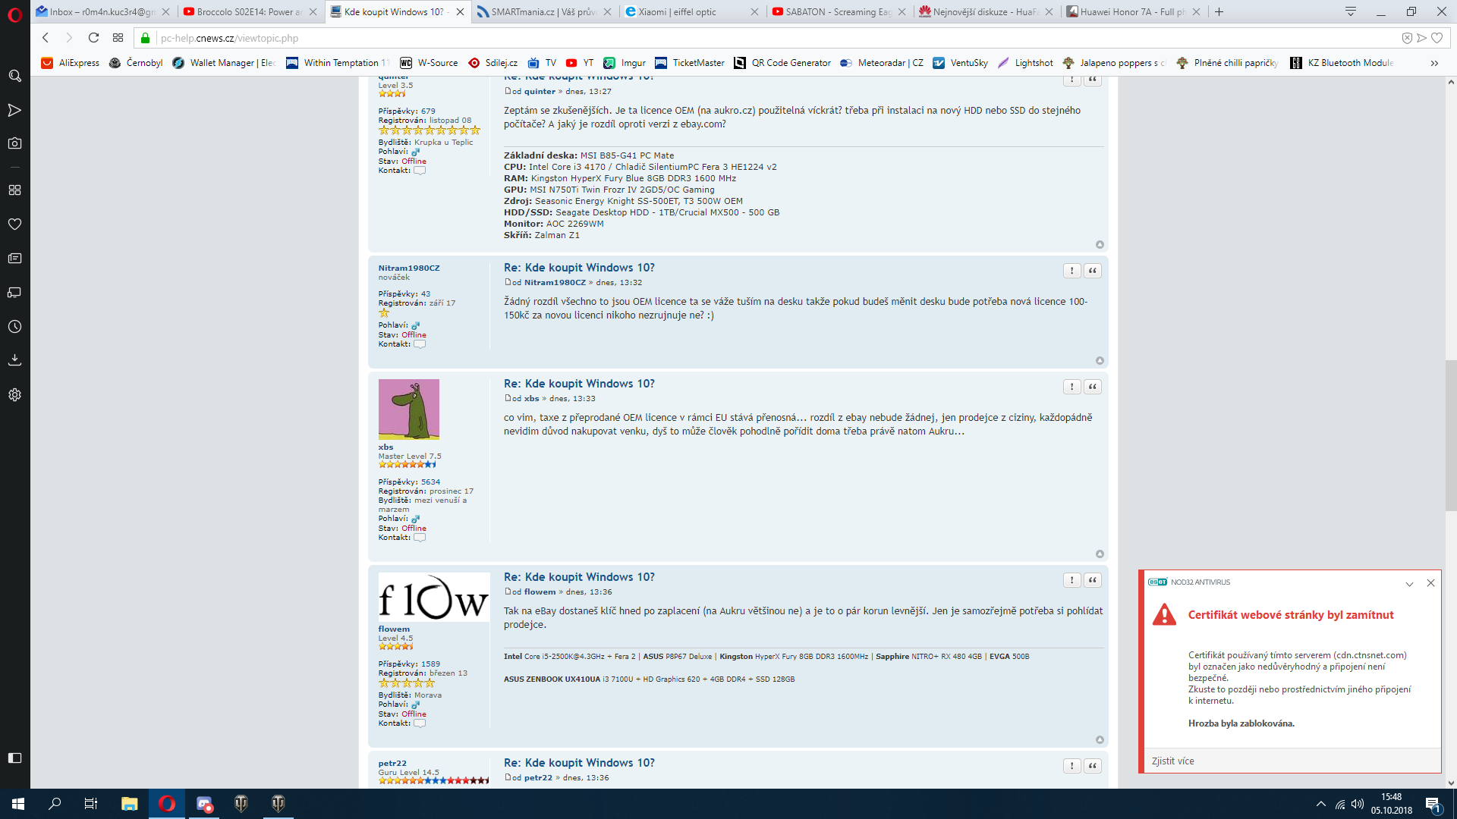Expand the hidden bookmarks overflow chevron

(x=1434, y=63)
